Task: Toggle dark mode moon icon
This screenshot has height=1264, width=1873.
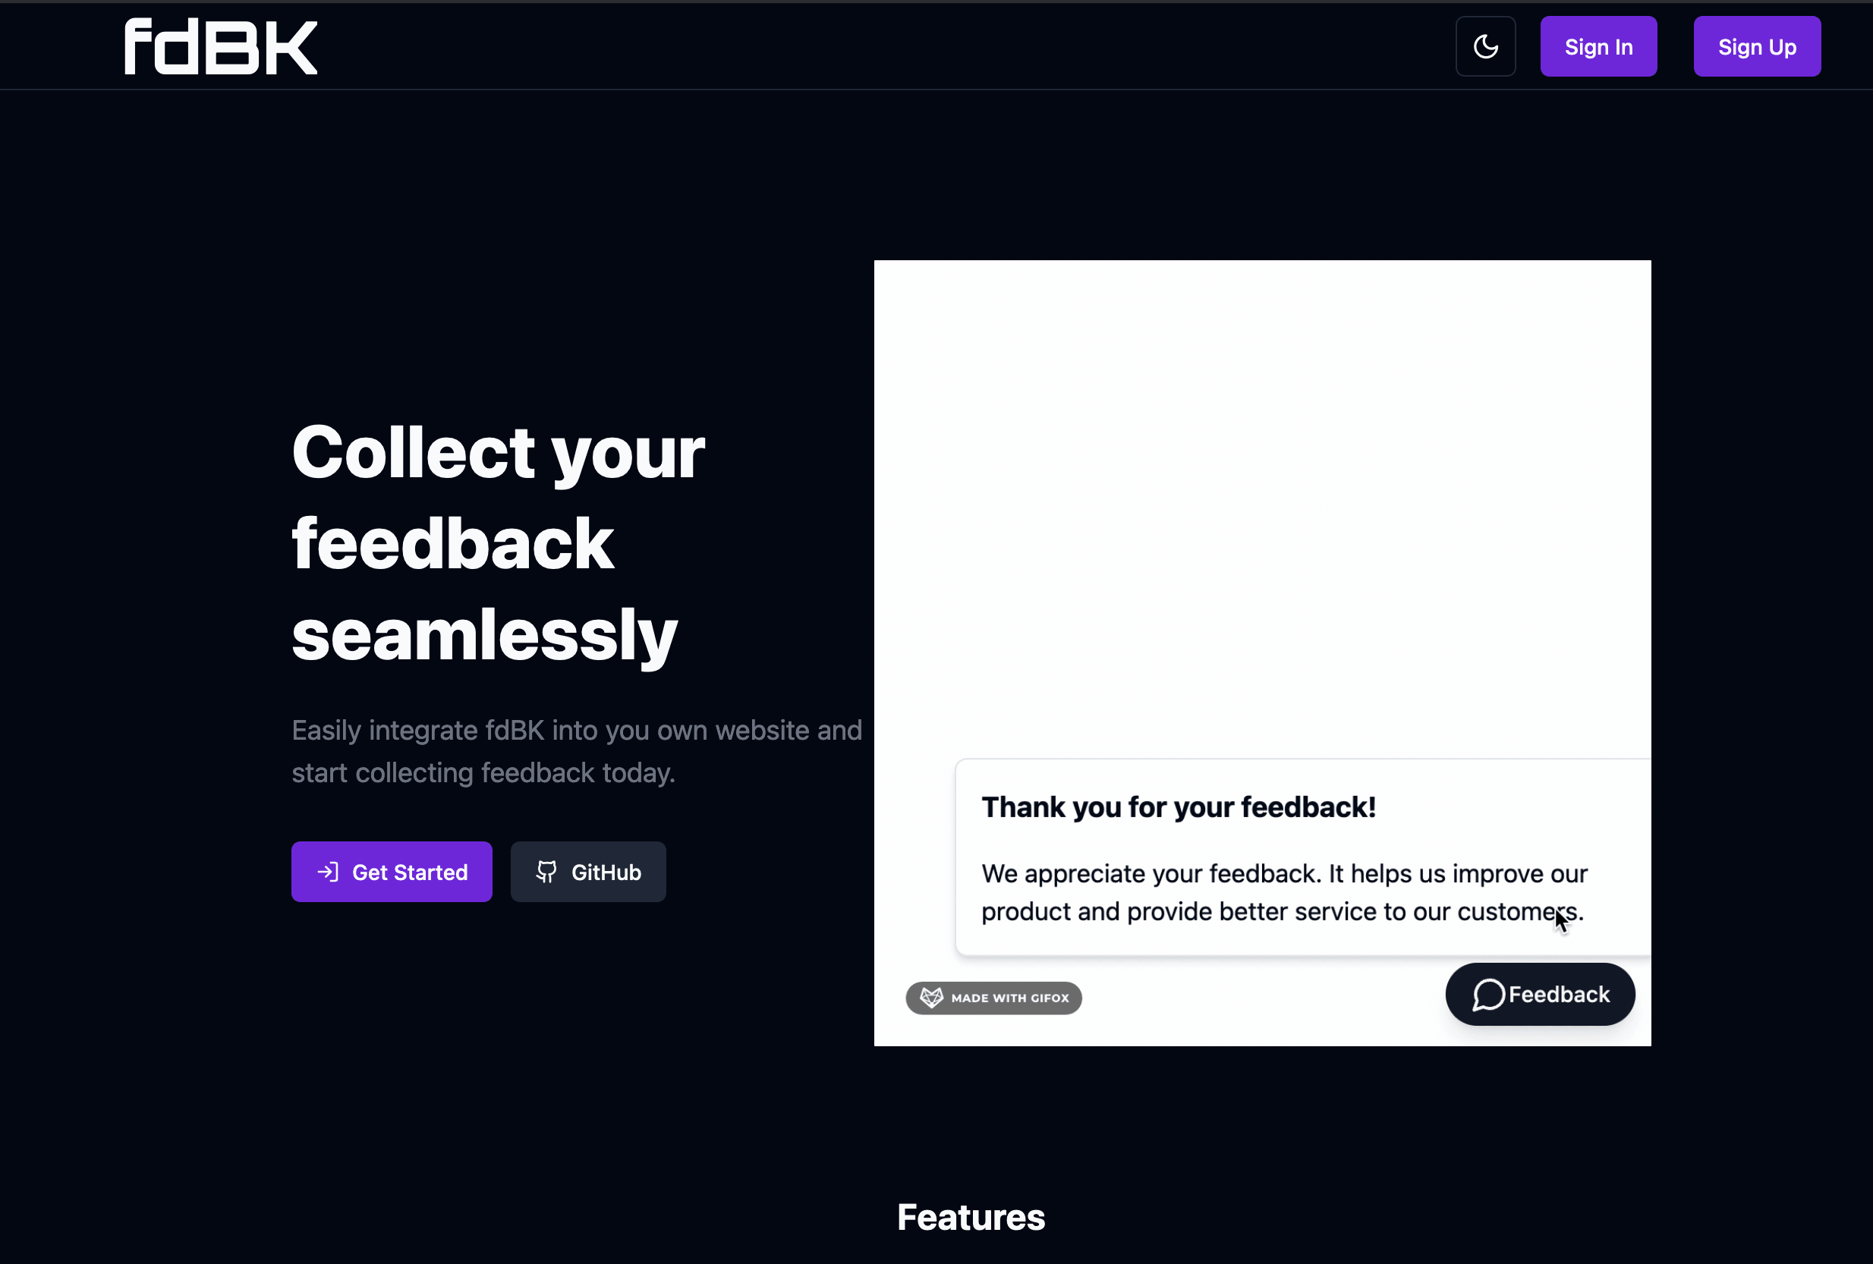Action: pos(1485,46)
